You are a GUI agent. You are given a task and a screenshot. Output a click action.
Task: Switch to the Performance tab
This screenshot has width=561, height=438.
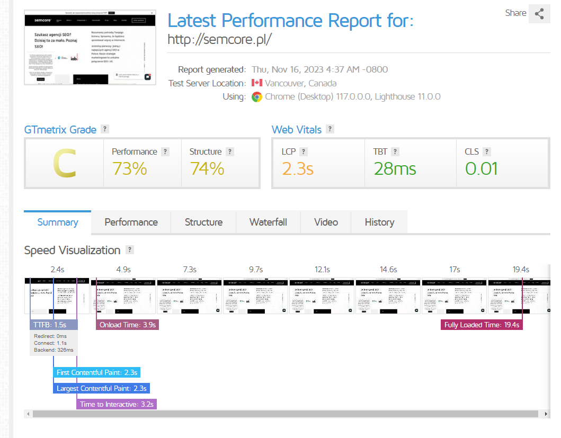[131, 222]
